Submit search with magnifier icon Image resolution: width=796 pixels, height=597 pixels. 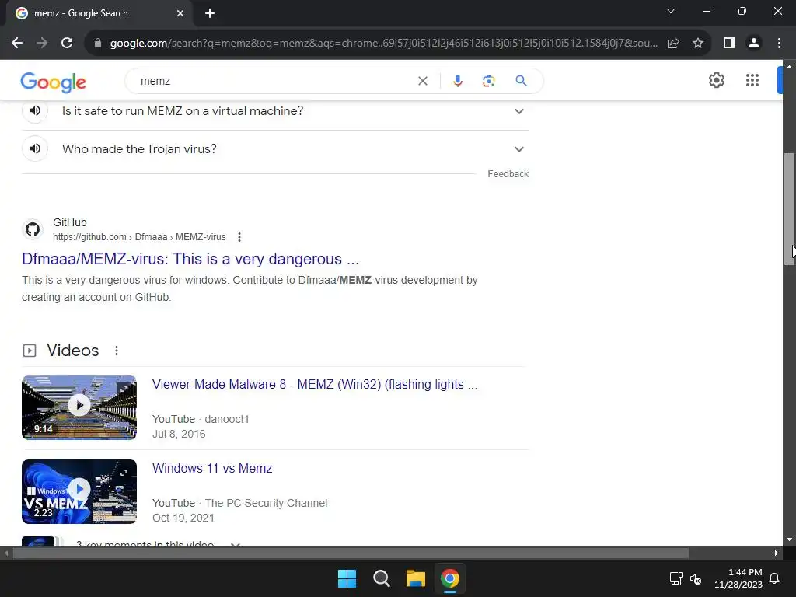pos(521,81)
